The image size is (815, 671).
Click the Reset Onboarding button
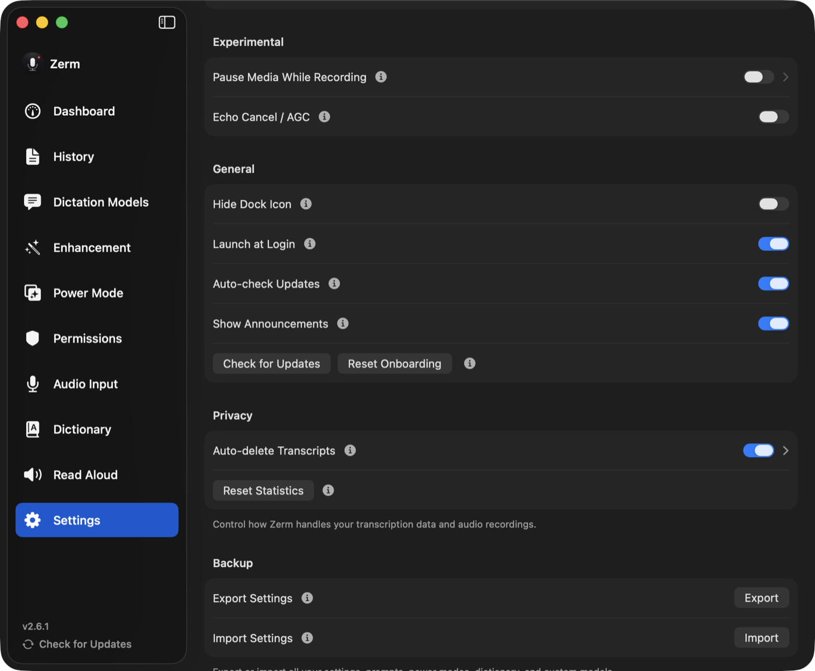[x=395, y=363]
